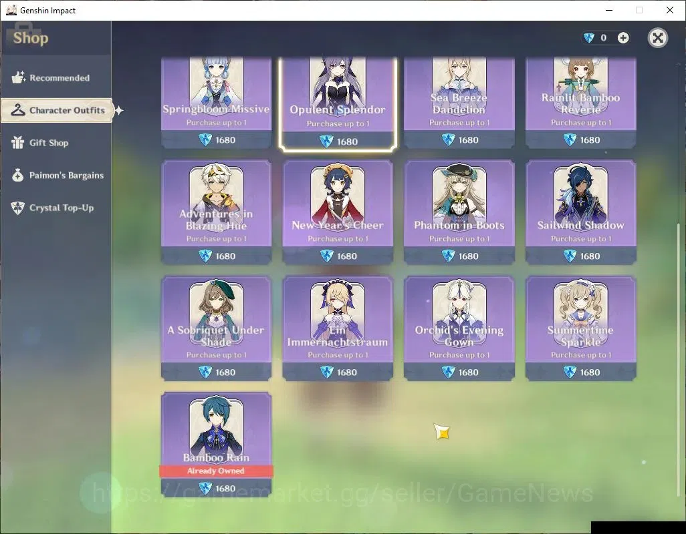
Task: Open the Ein Immernachtstraum outfit card
Action: [x=338, y=328]
